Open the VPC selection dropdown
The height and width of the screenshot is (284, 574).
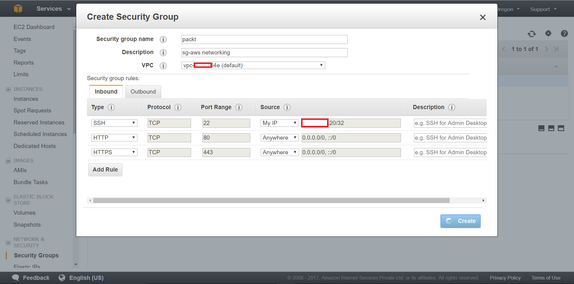click(253, 65)
